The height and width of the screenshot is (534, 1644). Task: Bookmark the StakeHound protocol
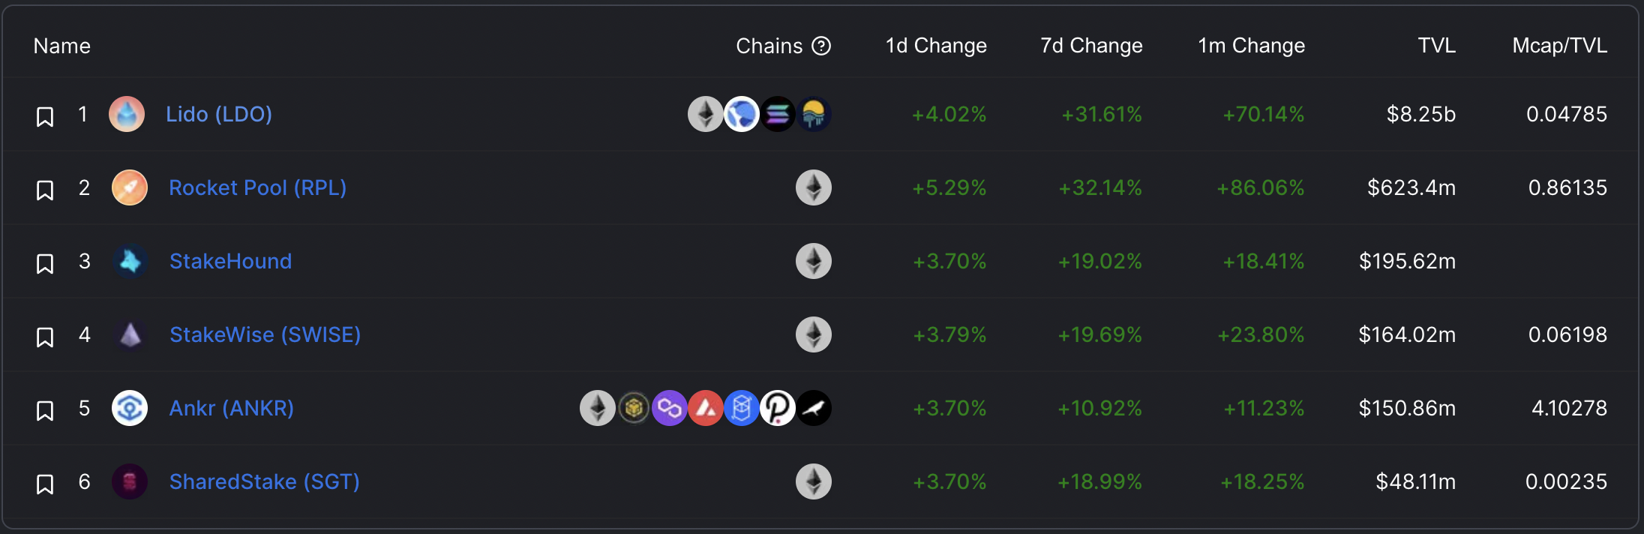(x=45, y=264)
